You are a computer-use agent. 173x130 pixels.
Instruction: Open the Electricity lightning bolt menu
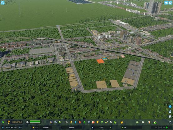[x=71, y=122]
